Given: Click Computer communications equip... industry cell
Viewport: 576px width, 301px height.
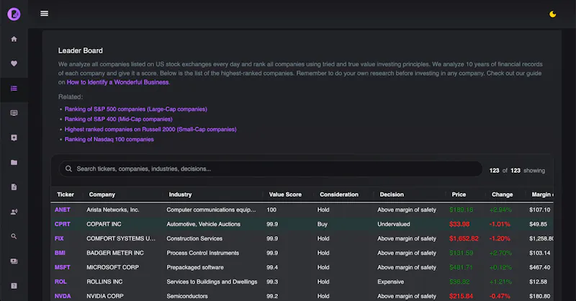Looking at the screenshot, I should (x=211, y=210).
